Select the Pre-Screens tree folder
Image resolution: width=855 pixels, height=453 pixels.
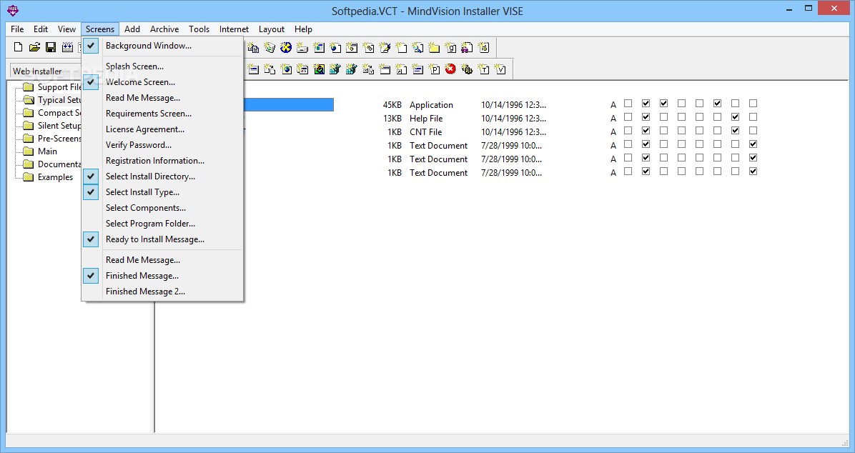click(59, 139)
